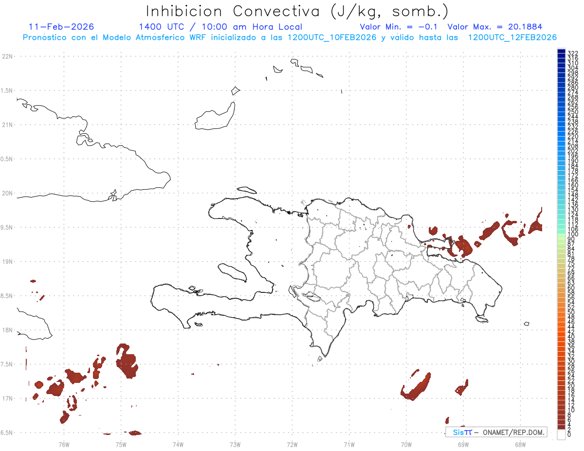Click the '322' value atop the color scale

572,53
